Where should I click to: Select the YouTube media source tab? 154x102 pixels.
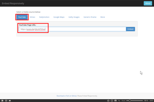[22, 17]
